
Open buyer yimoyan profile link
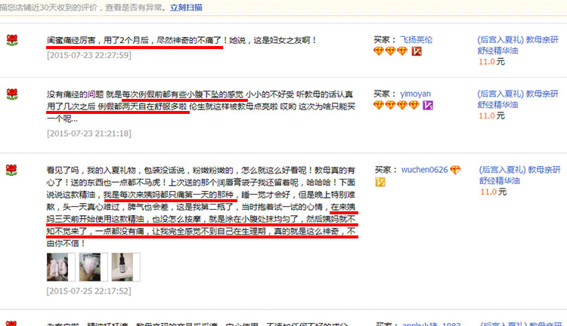coord(415,94)
